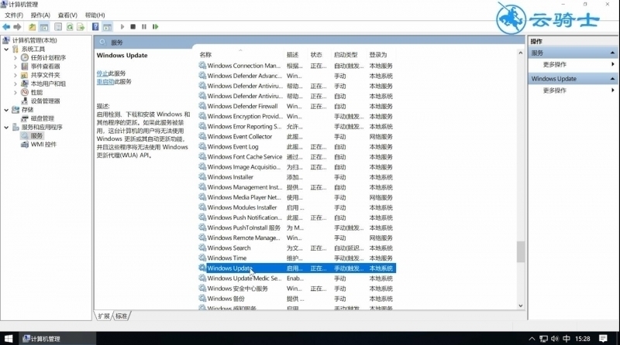This screenshot has width=620, height=345.
Task: Open the volume icon in system tray
Action: click(555, 339)
